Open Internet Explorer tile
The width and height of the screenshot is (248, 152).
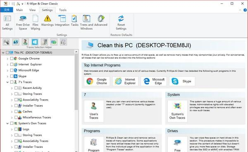[125, 81]
